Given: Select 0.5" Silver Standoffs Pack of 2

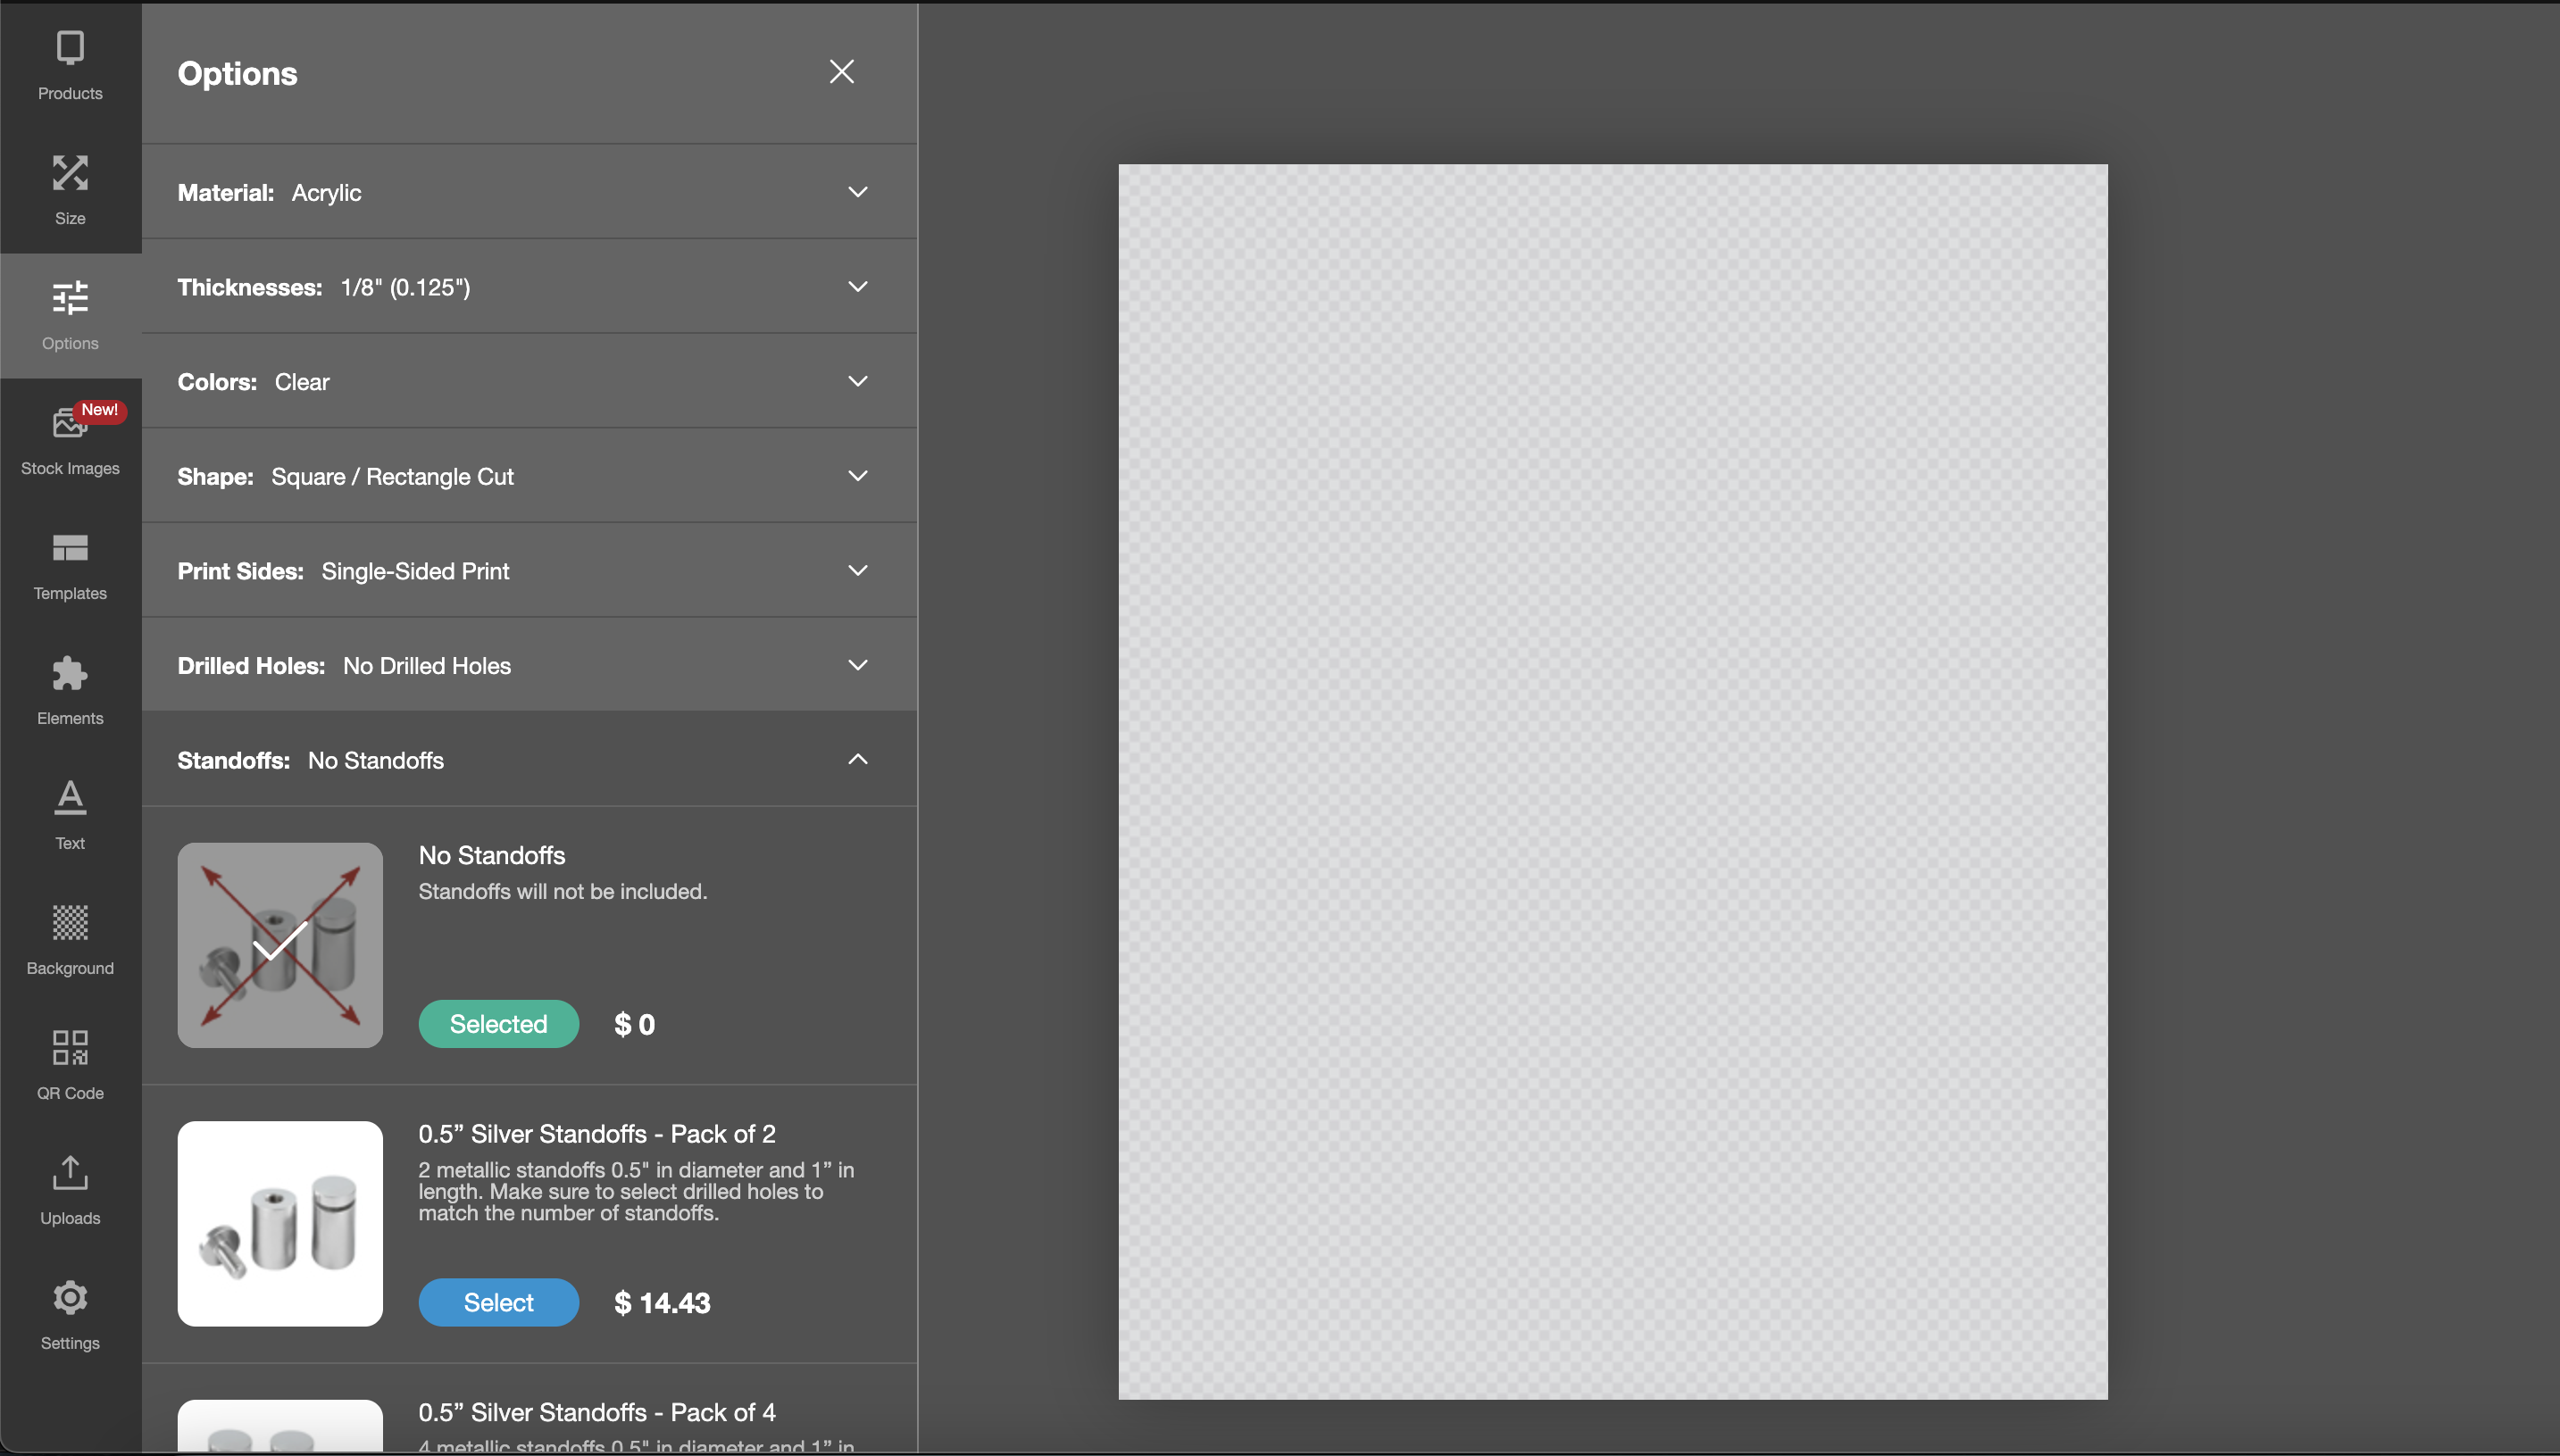Looking at the screenshot, I should tap(498, 1302).
